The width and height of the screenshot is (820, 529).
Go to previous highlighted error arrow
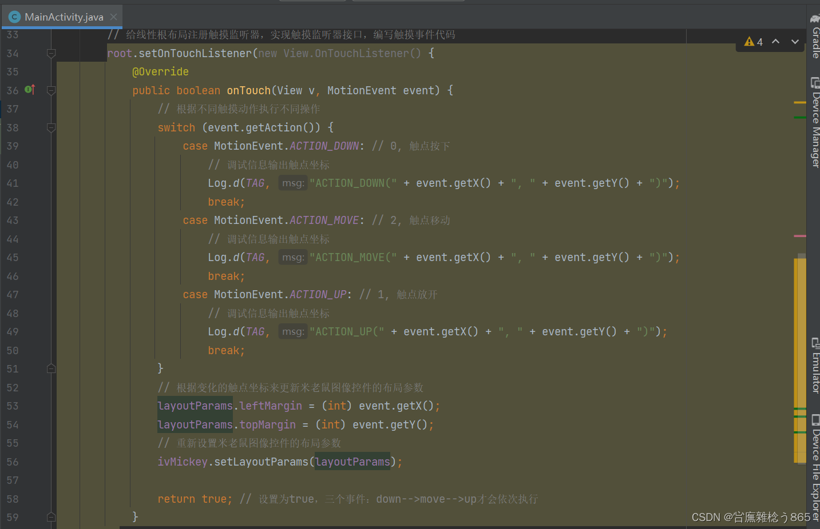click(776, 42)
